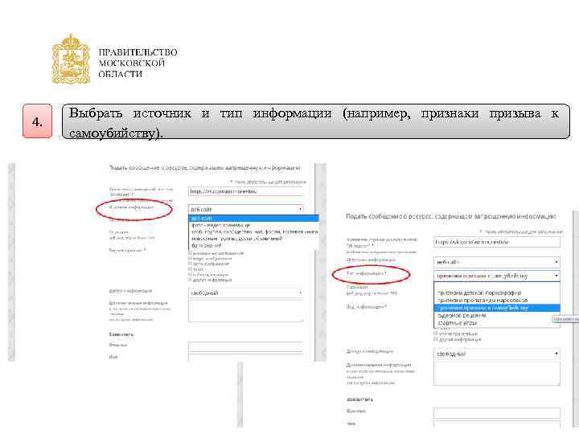Click the 'Имя' input in left form
This screenshot has height=434, width=579.
click(245, 357)
